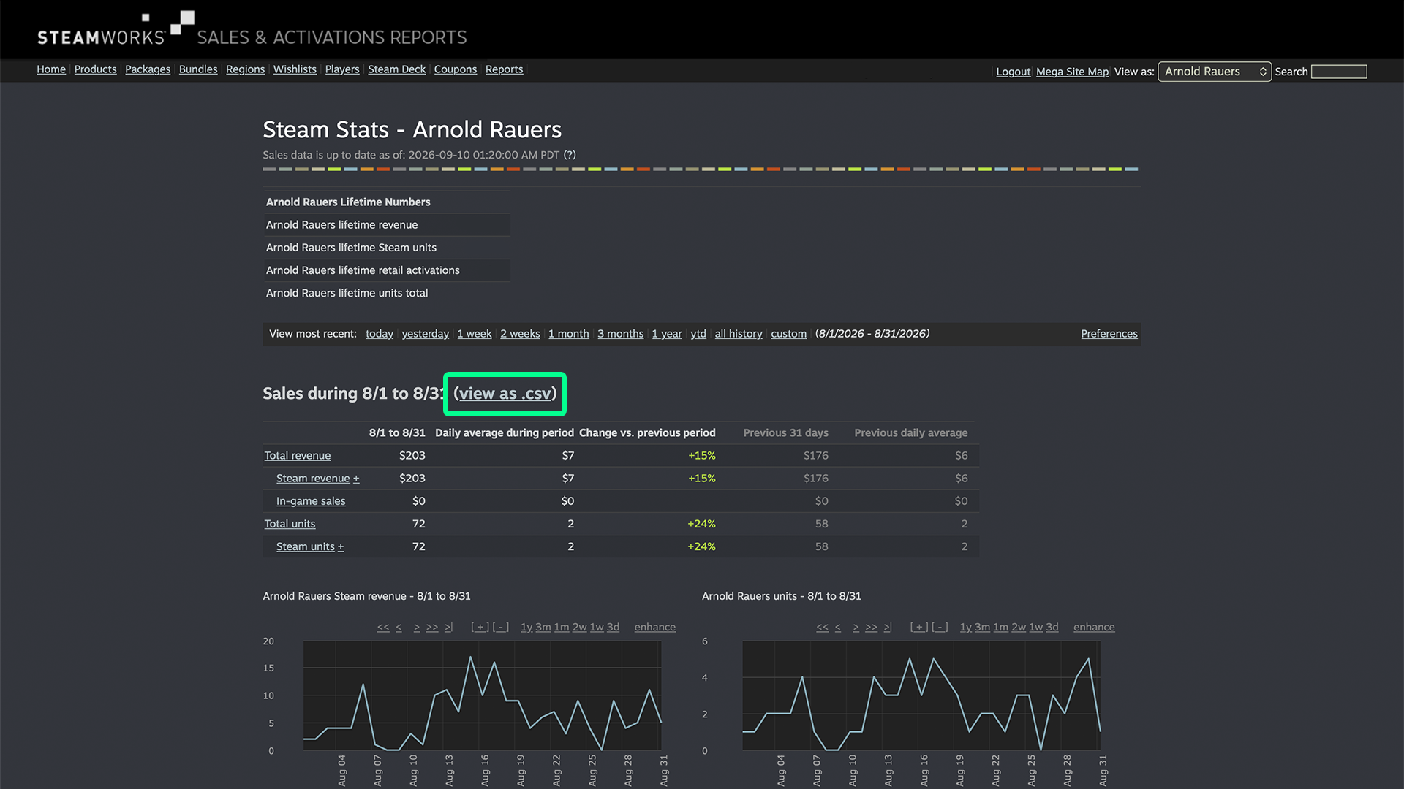Viewport: 1404px width, 789px height.
Task: Open the Reports navigation link
Action: tap(504, 69)
